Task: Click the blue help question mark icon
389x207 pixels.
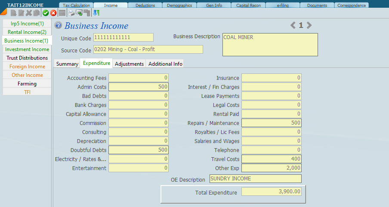Action: 59,26
